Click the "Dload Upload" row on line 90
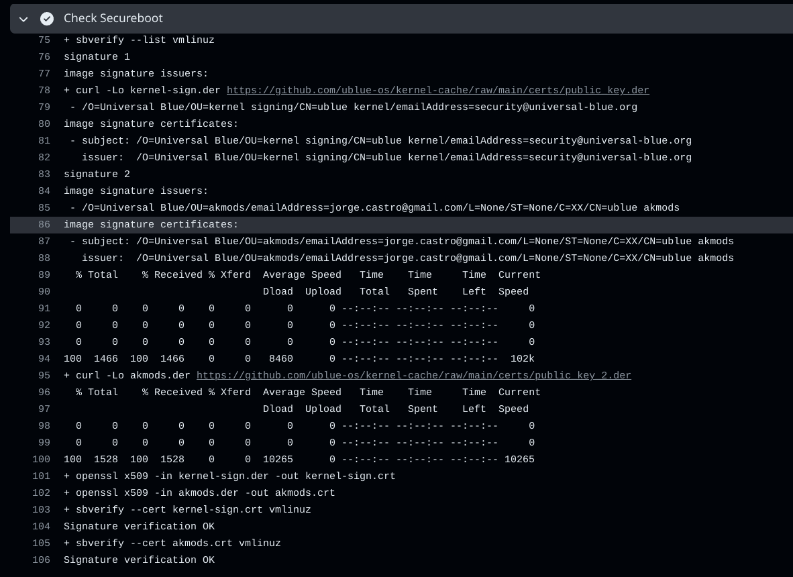 point(395,291)
